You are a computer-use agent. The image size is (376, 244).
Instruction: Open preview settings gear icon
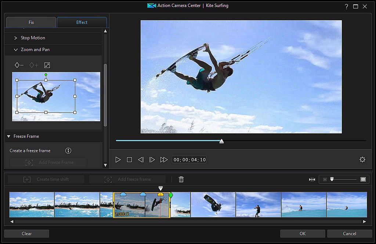pos(362,159)
